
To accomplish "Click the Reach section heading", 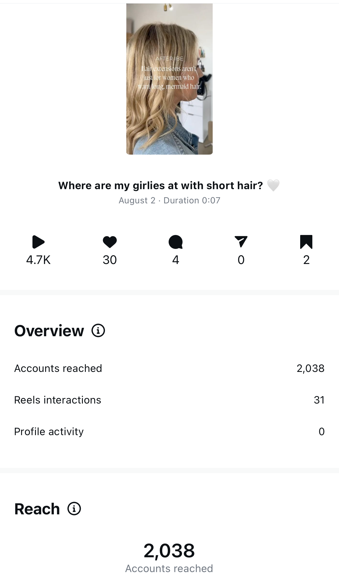I will [37, 509].
